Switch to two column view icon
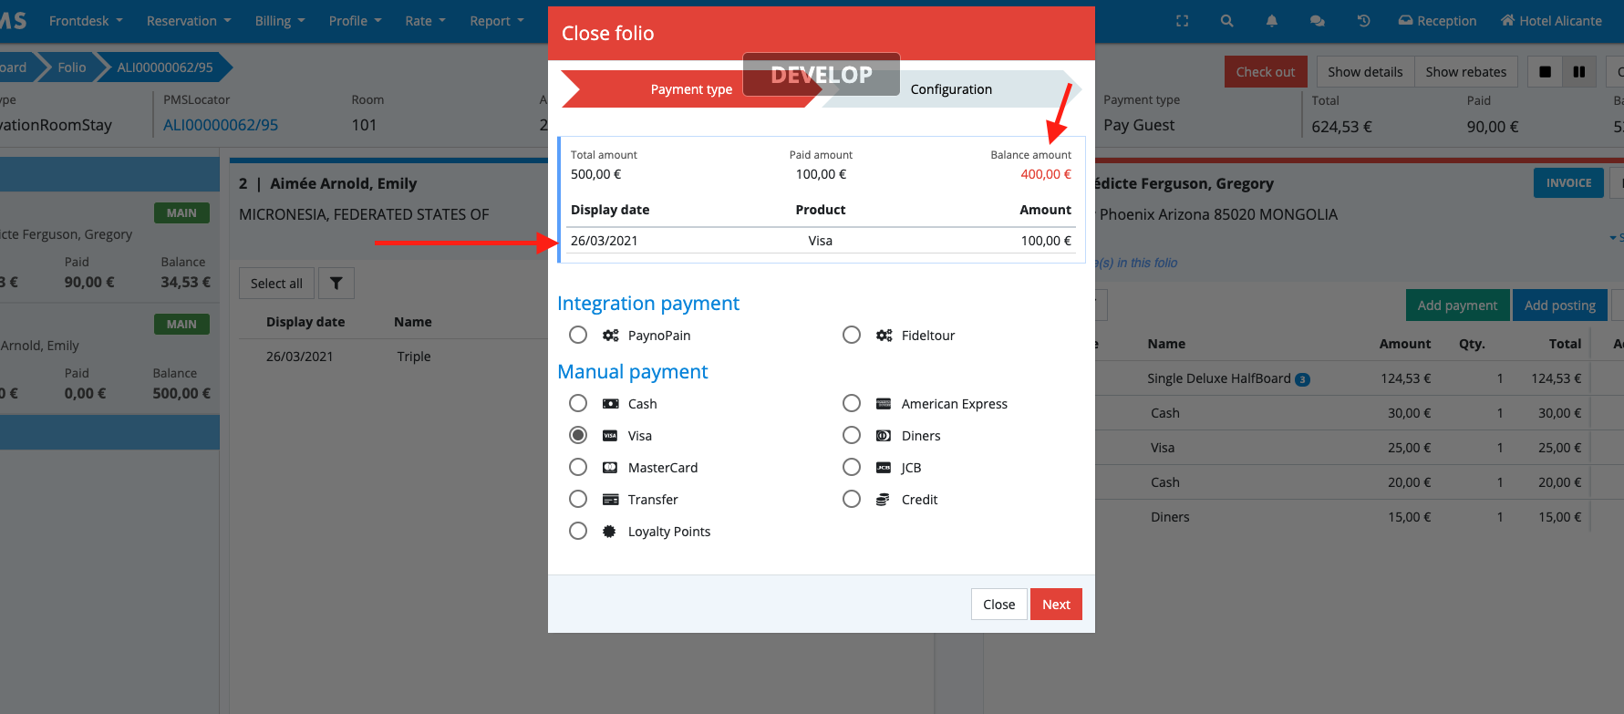 point(1579,72)
